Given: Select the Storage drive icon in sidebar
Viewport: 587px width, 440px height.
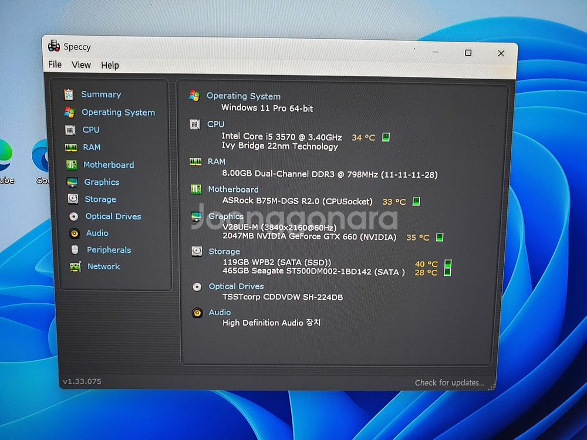Looking at the screenshot, I should coord(73,199).
